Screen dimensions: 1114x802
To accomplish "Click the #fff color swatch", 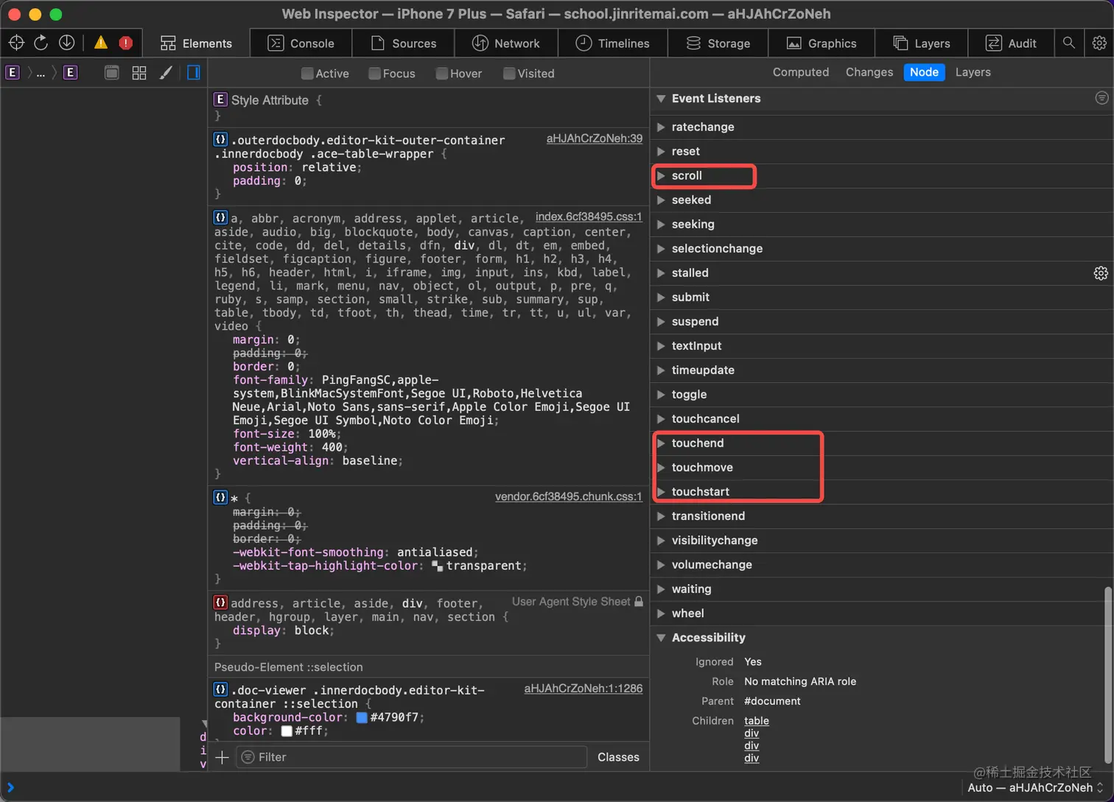I will 287,731.
